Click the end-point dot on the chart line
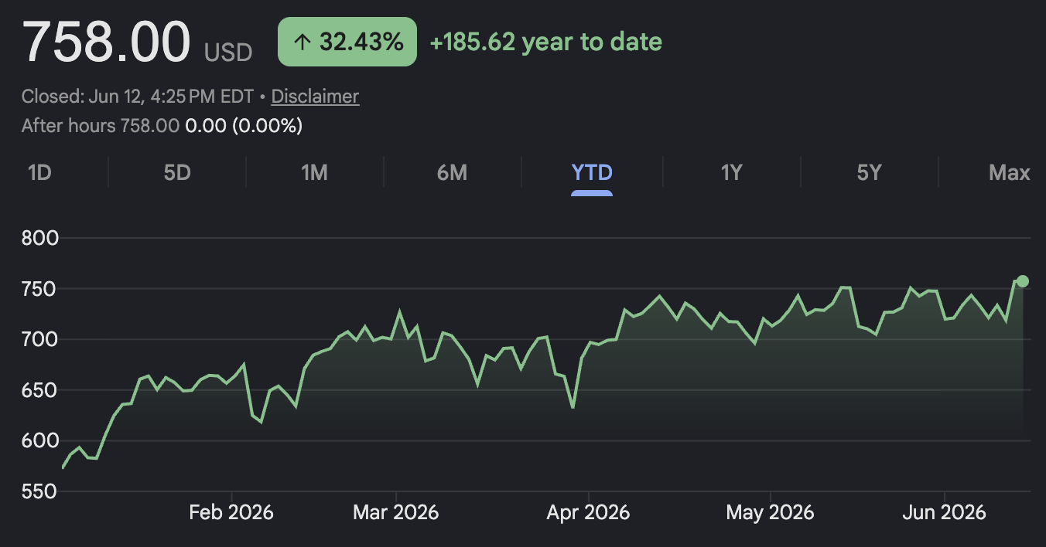 coord(1022,281)
